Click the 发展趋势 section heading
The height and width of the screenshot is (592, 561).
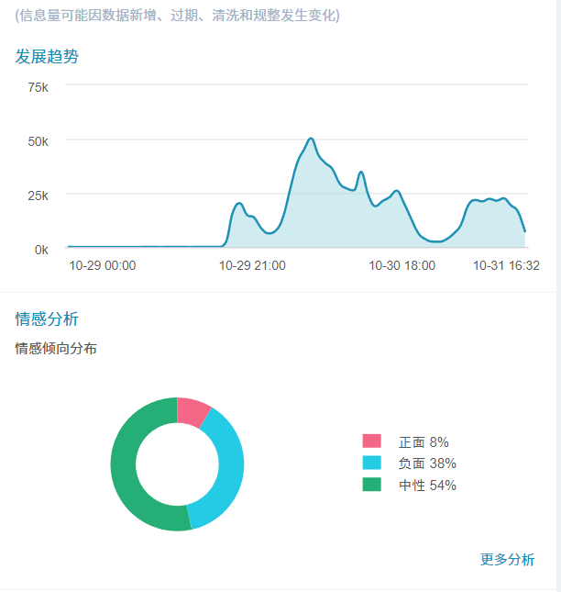click(x=47, y=57)
